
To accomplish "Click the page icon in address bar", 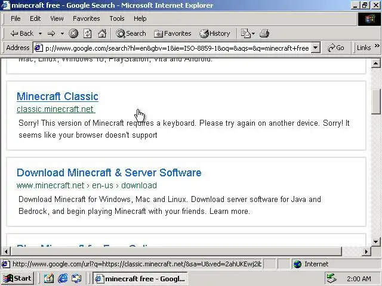I will [x=38, y=48].
